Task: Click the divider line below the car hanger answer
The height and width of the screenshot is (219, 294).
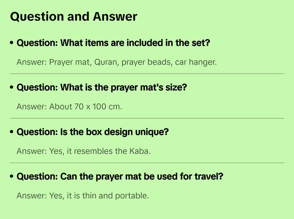Action: tap(147, 74)
